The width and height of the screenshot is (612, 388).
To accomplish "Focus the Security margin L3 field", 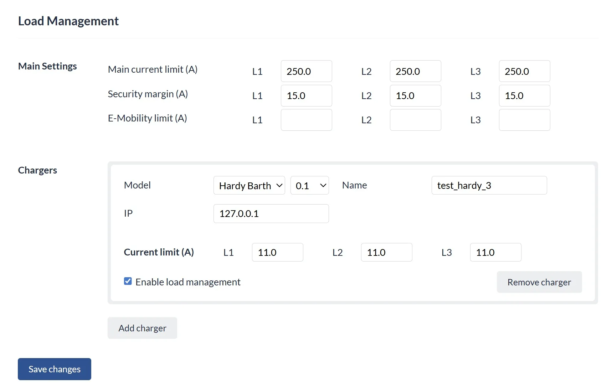I will pos(525,95).
